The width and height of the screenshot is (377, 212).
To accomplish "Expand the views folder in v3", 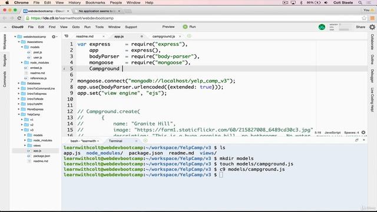I will click(x=25, y=145).
